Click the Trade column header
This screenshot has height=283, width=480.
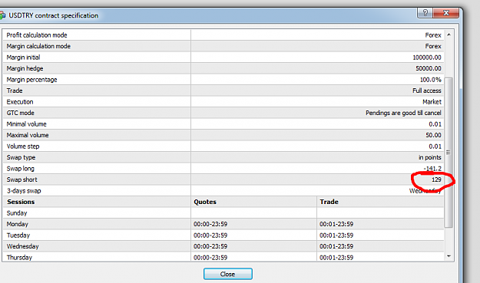(x=329, y=202)
